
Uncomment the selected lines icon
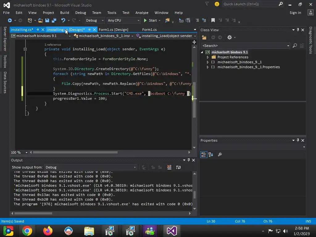204,20
